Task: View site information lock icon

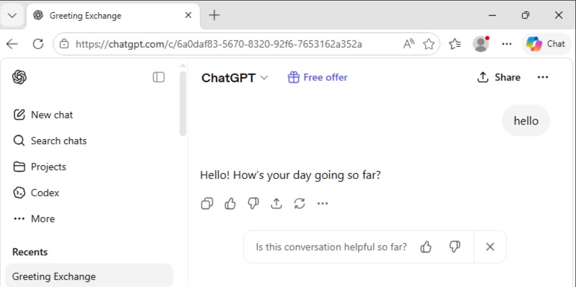Action: (x=64, y=44)
